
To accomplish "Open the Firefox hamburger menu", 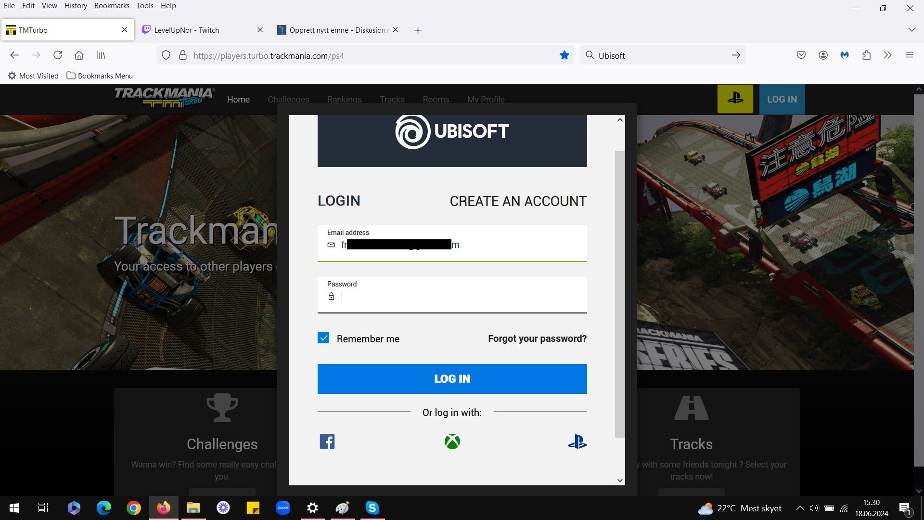I will pos(910,55).
